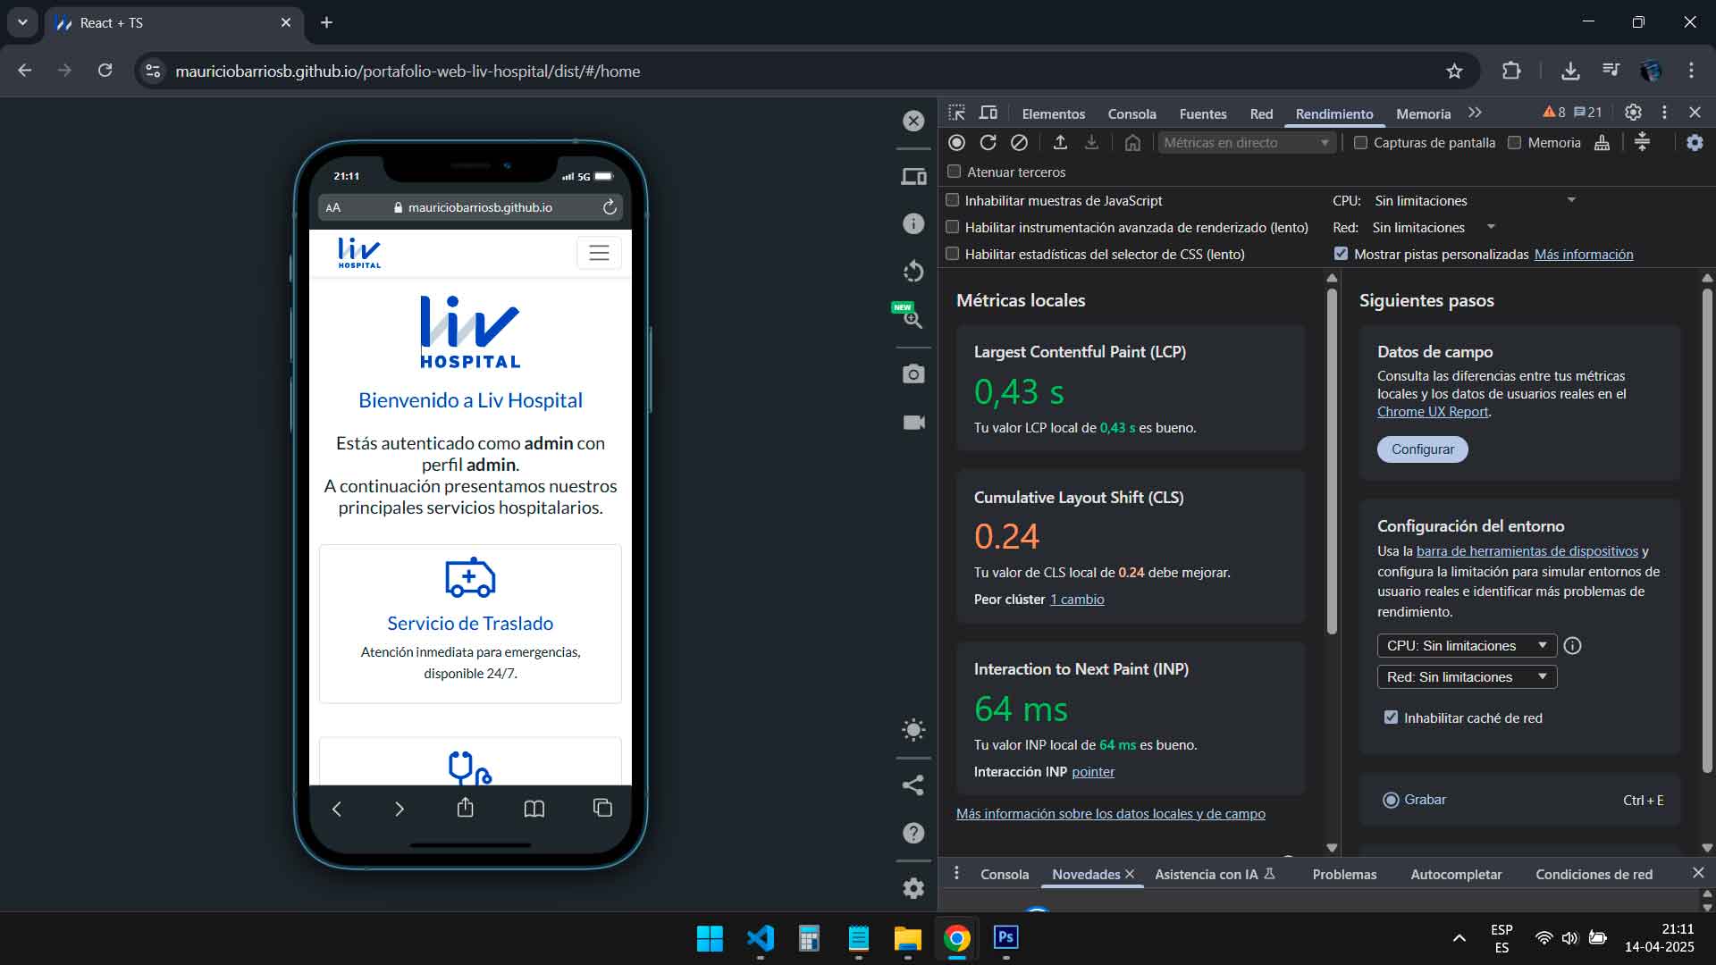Switch to the Elementos tab
The image size is (1716, 965).
1053,113
